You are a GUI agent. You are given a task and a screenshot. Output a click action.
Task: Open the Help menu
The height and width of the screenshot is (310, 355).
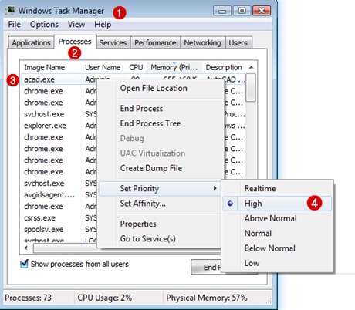[103, 25]
